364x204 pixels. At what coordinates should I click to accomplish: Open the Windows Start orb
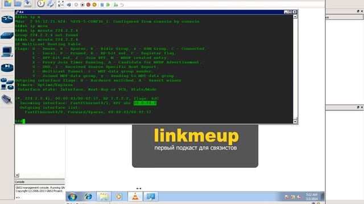pos(73,197)
